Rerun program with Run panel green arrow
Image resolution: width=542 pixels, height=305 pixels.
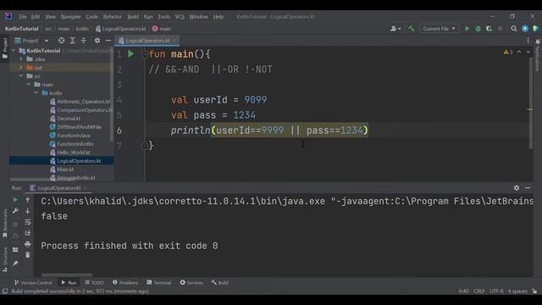15,200
